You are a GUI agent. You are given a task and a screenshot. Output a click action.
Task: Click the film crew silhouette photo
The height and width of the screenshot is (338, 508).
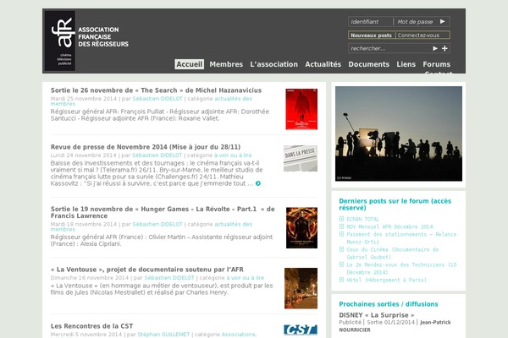coord(399,134)
